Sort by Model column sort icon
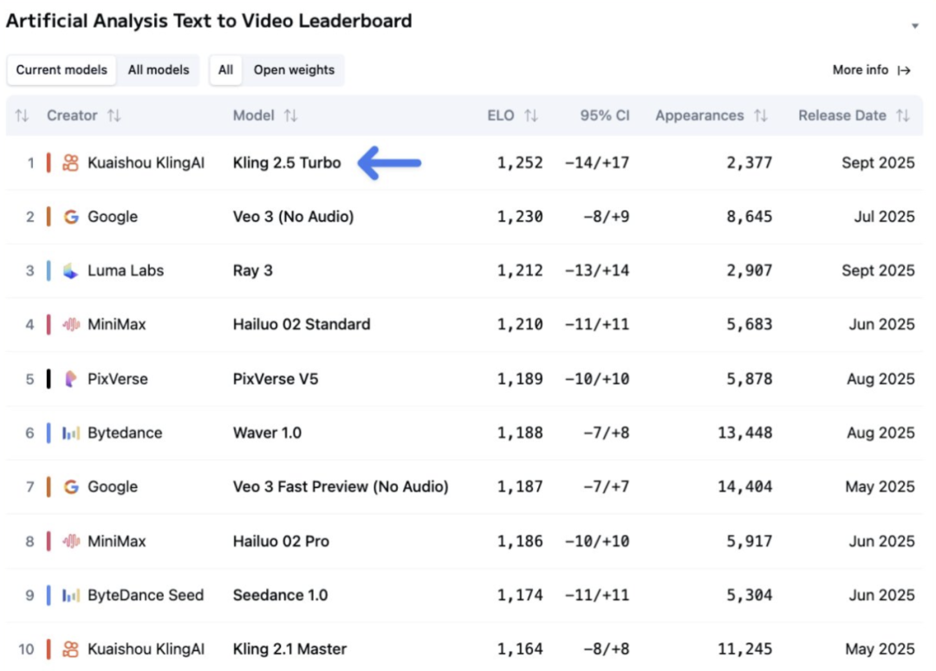 pyautogui.click(x=291, y=116)
